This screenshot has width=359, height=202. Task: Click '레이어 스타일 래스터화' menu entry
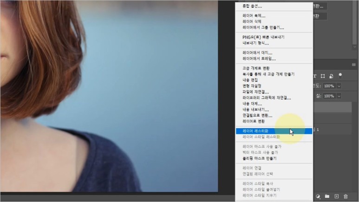pyautogui.click(x=261, y=137)
